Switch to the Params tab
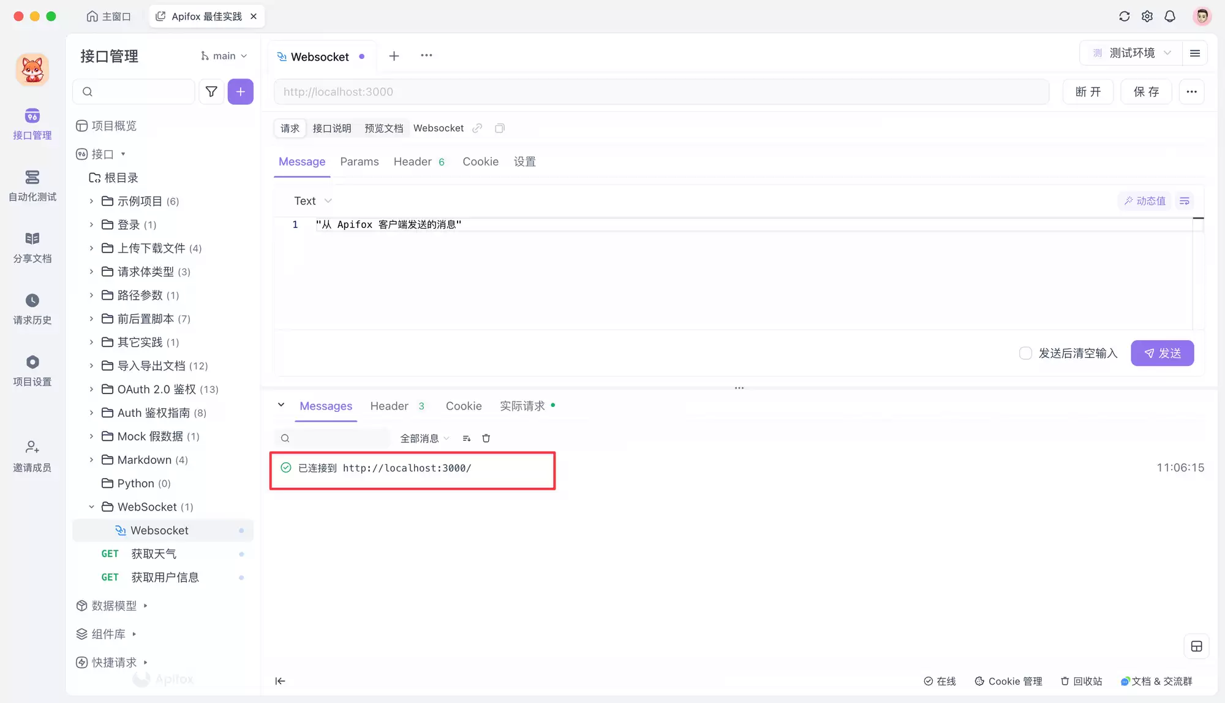The height and width of the screenshot is (703, 1225). [360, 162]
